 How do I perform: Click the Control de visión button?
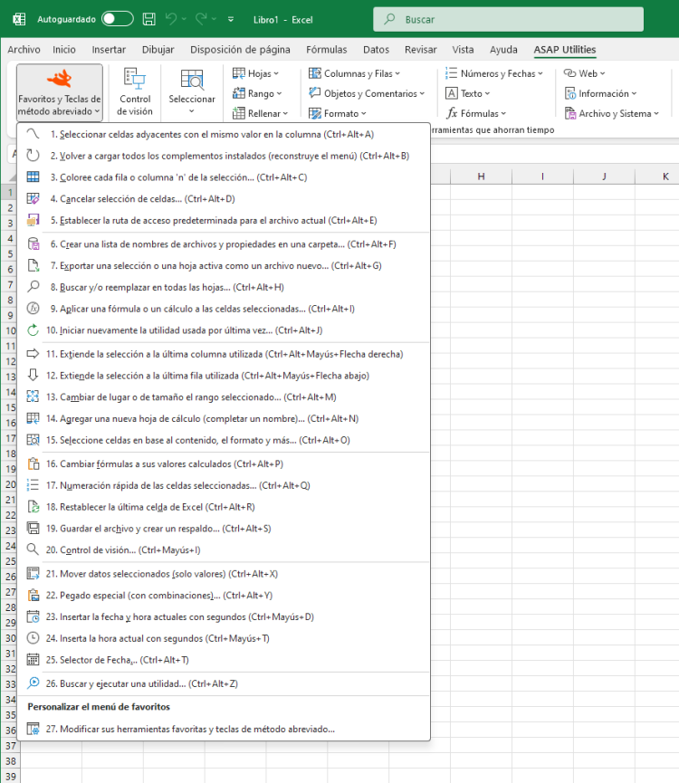(135, 92)
